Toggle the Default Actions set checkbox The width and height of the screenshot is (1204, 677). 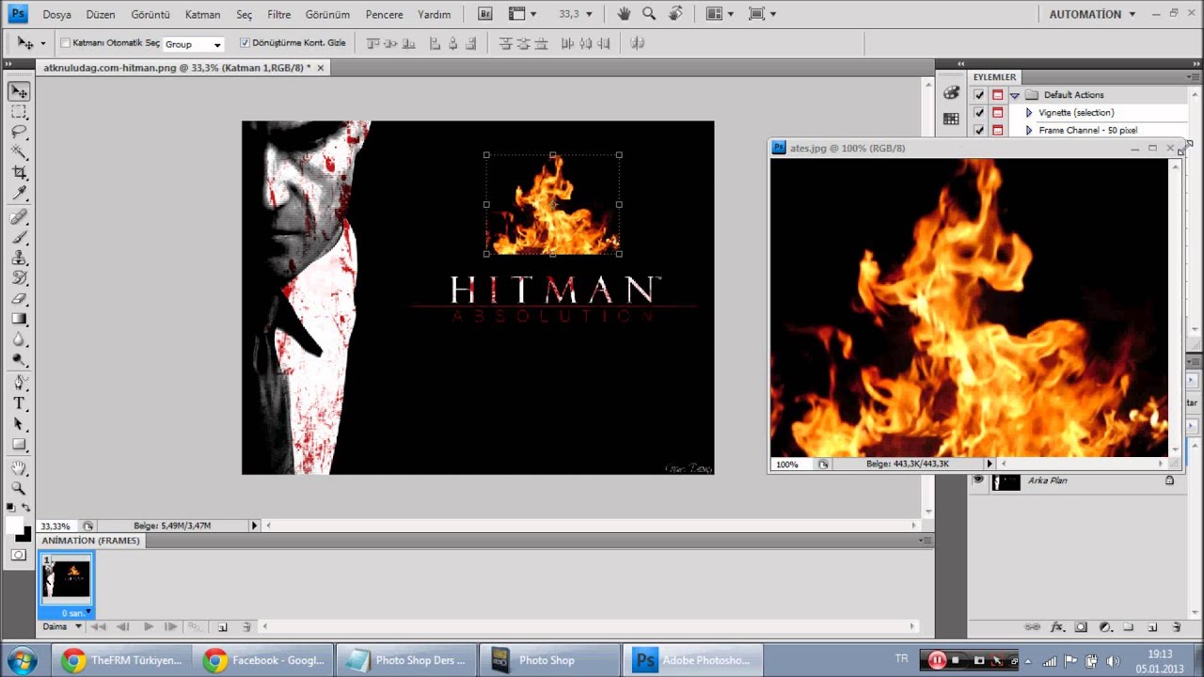click(979, 95)
